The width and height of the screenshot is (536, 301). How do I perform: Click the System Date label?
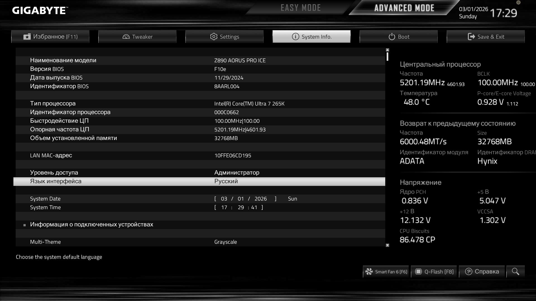[45, 199]
